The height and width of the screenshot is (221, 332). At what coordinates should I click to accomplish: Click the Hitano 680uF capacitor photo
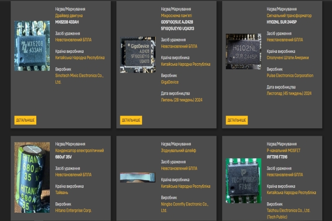point(32,178)
